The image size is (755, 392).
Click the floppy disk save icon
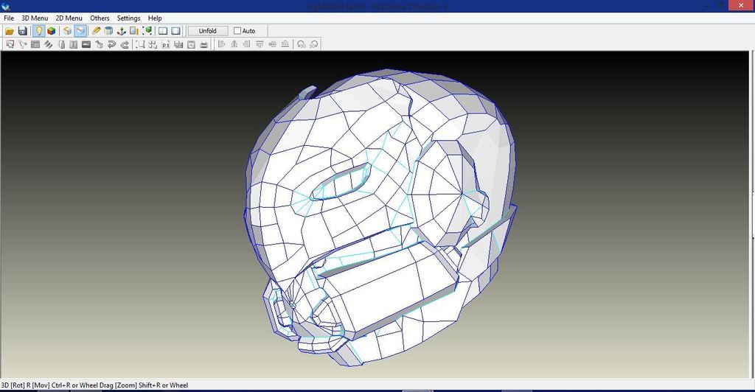click(22, 31)
